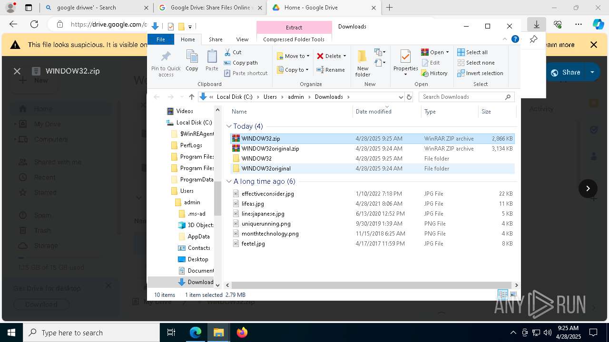
Task: Open the File menu tab
Action: (x=161, y=39)
